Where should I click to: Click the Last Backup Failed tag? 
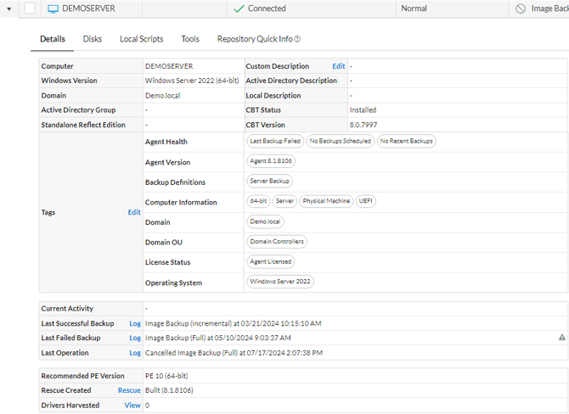click(274, 142)
